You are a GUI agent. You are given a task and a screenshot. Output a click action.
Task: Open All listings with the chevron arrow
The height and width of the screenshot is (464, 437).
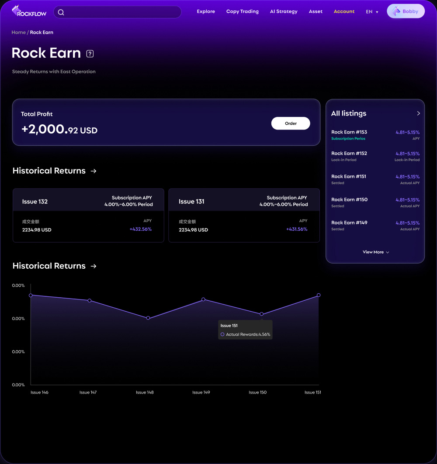418,113
